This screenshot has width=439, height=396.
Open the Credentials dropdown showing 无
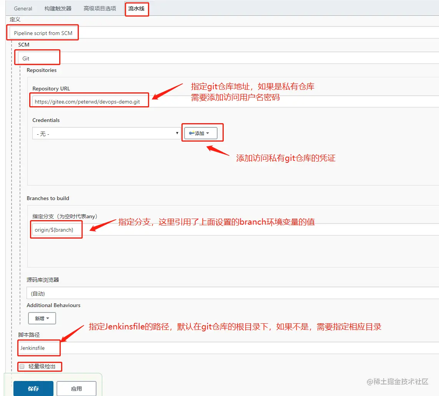(x=106, y=134)
